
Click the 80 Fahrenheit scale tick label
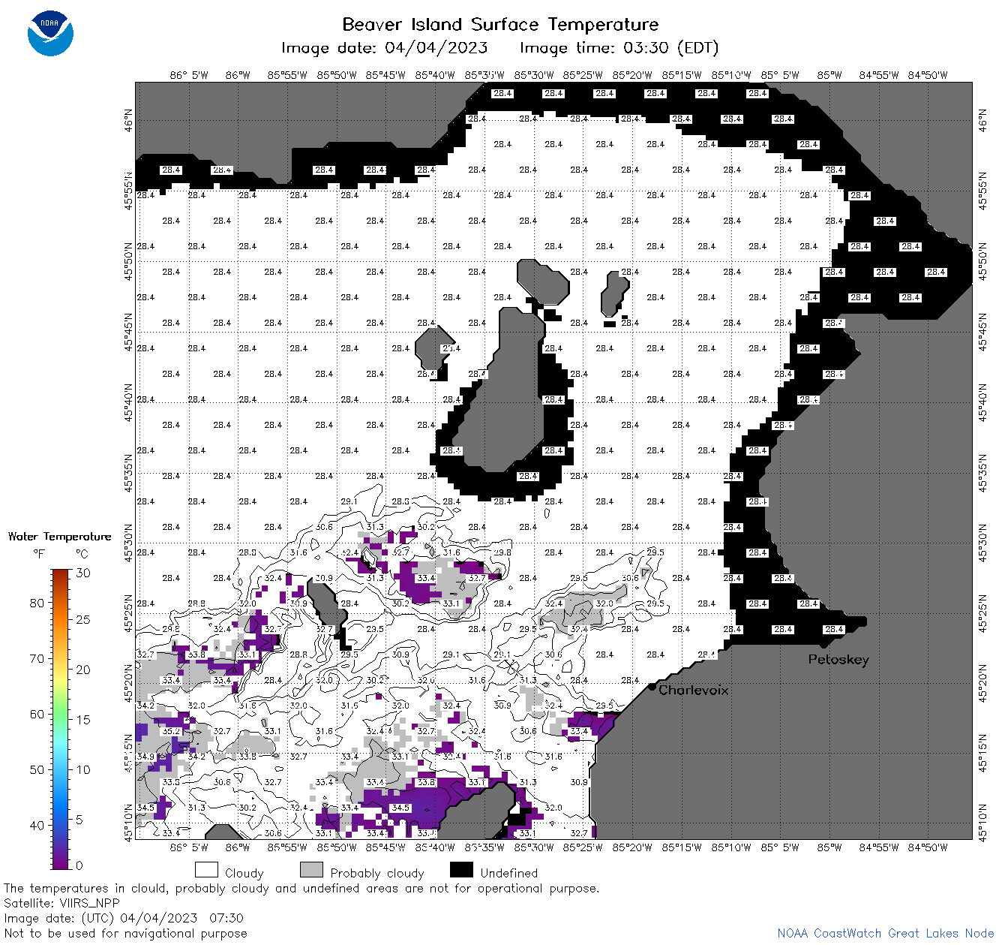coord(37,603)
